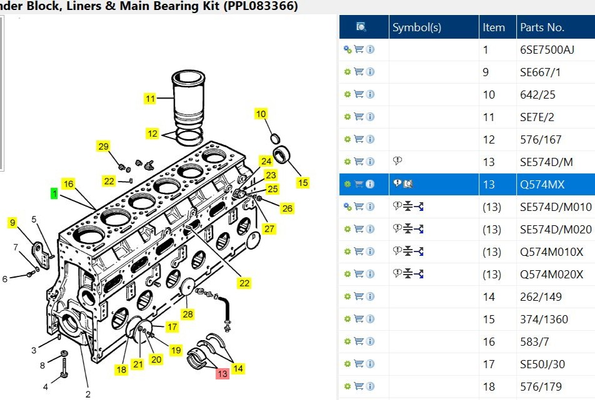Add part 6SE7500AJ to the cart
Viewport: 595px width, 400px height.
coord(359,49)
